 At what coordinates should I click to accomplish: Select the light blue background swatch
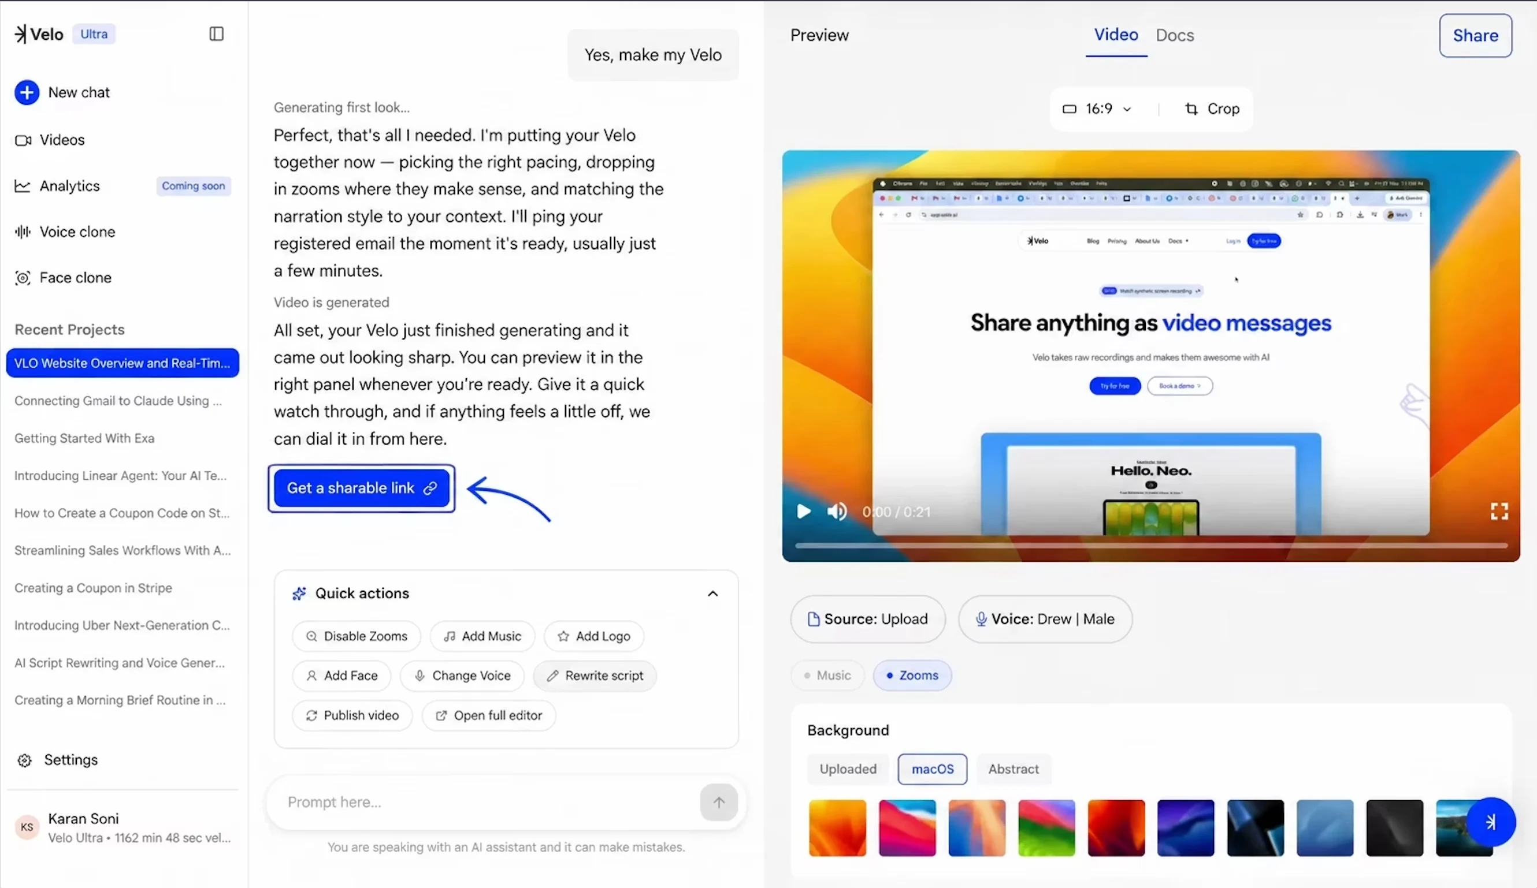[1325, 829]
